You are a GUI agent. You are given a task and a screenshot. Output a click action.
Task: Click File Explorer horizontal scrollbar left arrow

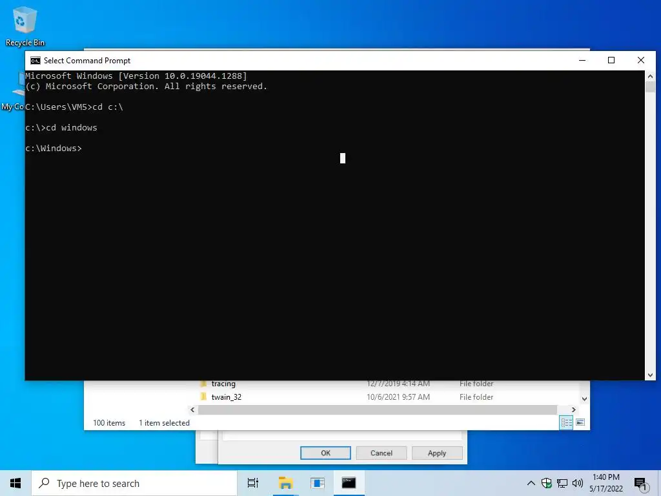[x=192, y=409]
